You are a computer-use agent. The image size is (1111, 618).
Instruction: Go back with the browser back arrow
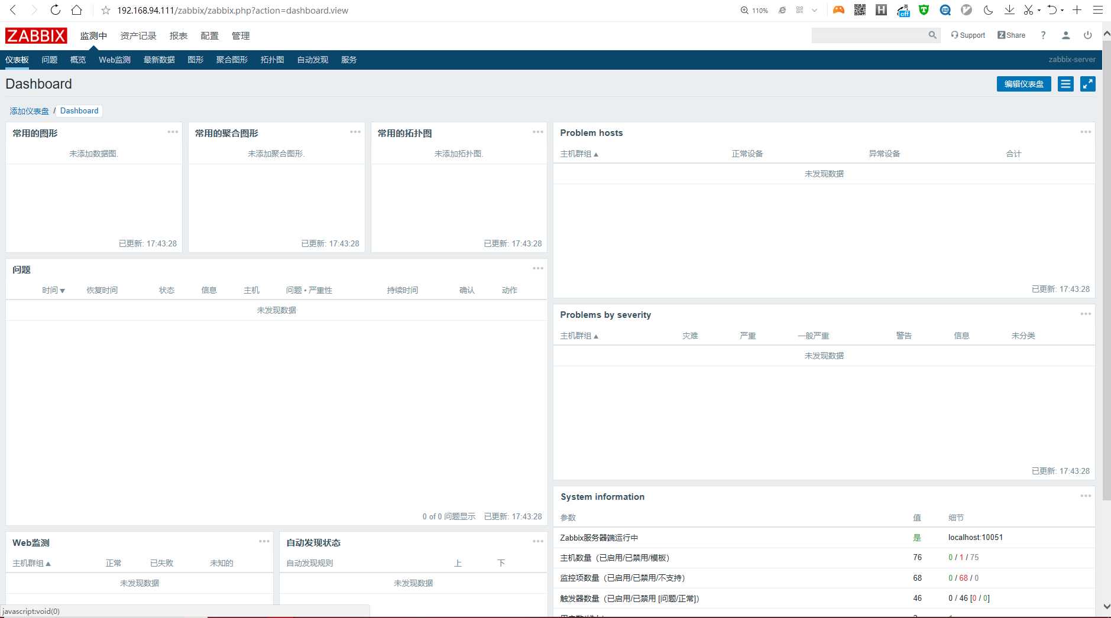pyautogui.click(x=13, y=10)
